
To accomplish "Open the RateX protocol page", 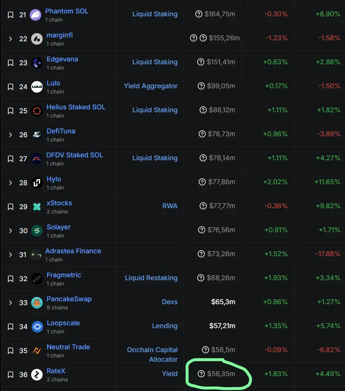I will tap(56, 371).
